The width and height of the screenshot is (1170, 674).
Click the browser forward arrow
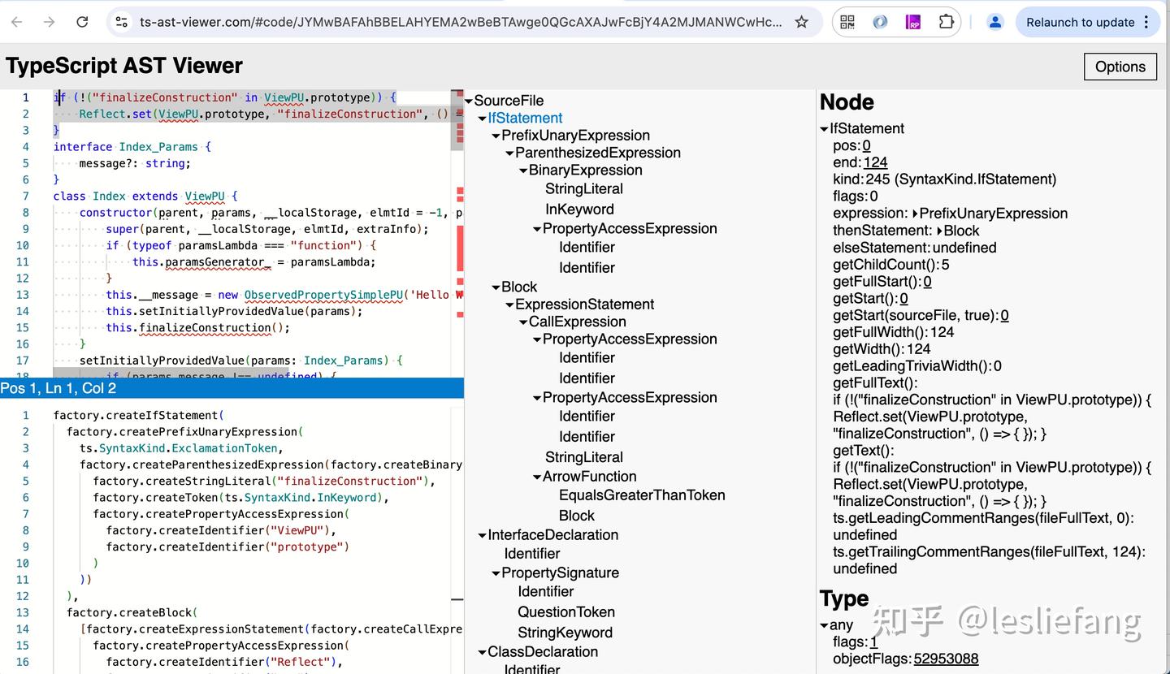[50, 23]
